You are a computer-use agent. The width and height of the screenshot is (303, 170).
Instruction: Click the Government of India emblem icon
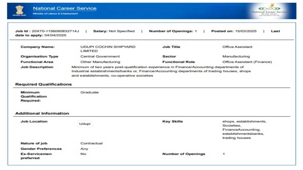point(19,11)
